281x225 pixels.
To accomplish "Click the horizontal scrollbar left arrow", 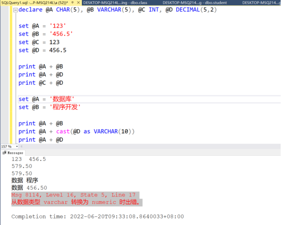I will (x=21, y=146).
